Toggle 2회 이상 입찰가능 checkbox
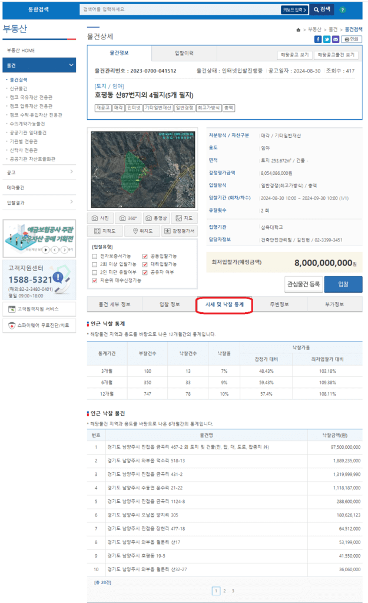Image resolution: width=368 pixels, height=603 pixels. (95, 264)
